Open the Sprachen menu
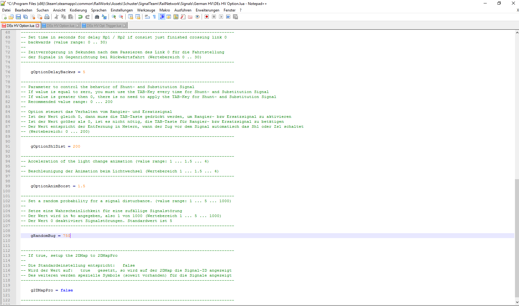The image size is (519, 306). point(99,10)
